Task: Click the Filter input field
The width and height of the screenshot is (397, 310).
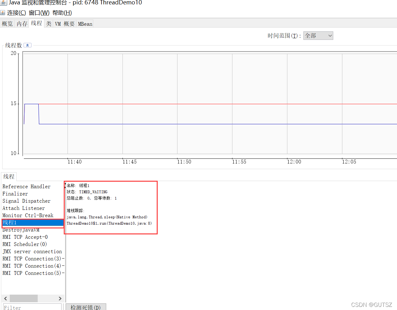Action: point(32,307)
